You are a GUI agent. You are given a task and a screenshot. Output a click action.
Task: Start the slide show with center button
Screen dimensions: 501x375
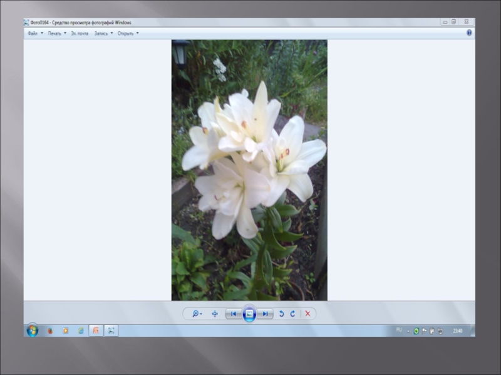pyautogui.click(x=249, y=314)
